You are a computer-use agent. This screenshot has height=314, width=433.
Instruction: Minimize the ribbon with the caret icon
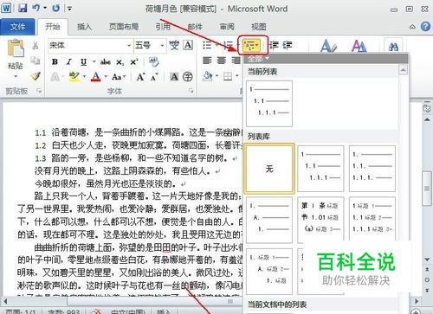(x=412, y=27)
